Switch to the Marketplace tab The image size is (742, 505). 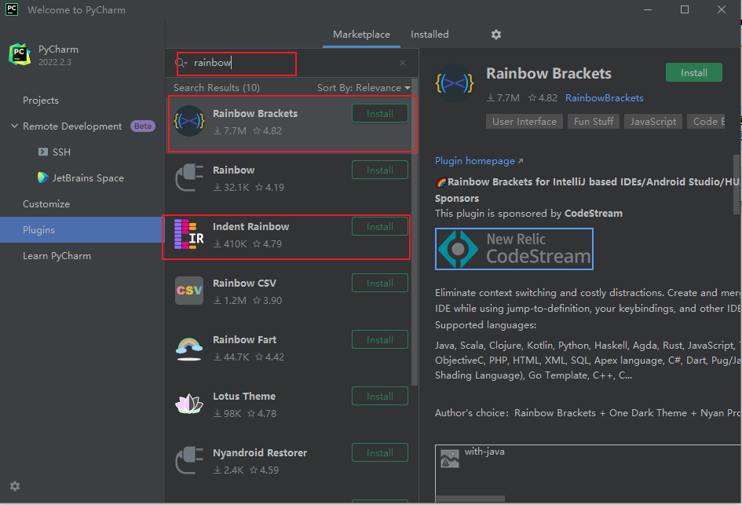click(361, 34)
